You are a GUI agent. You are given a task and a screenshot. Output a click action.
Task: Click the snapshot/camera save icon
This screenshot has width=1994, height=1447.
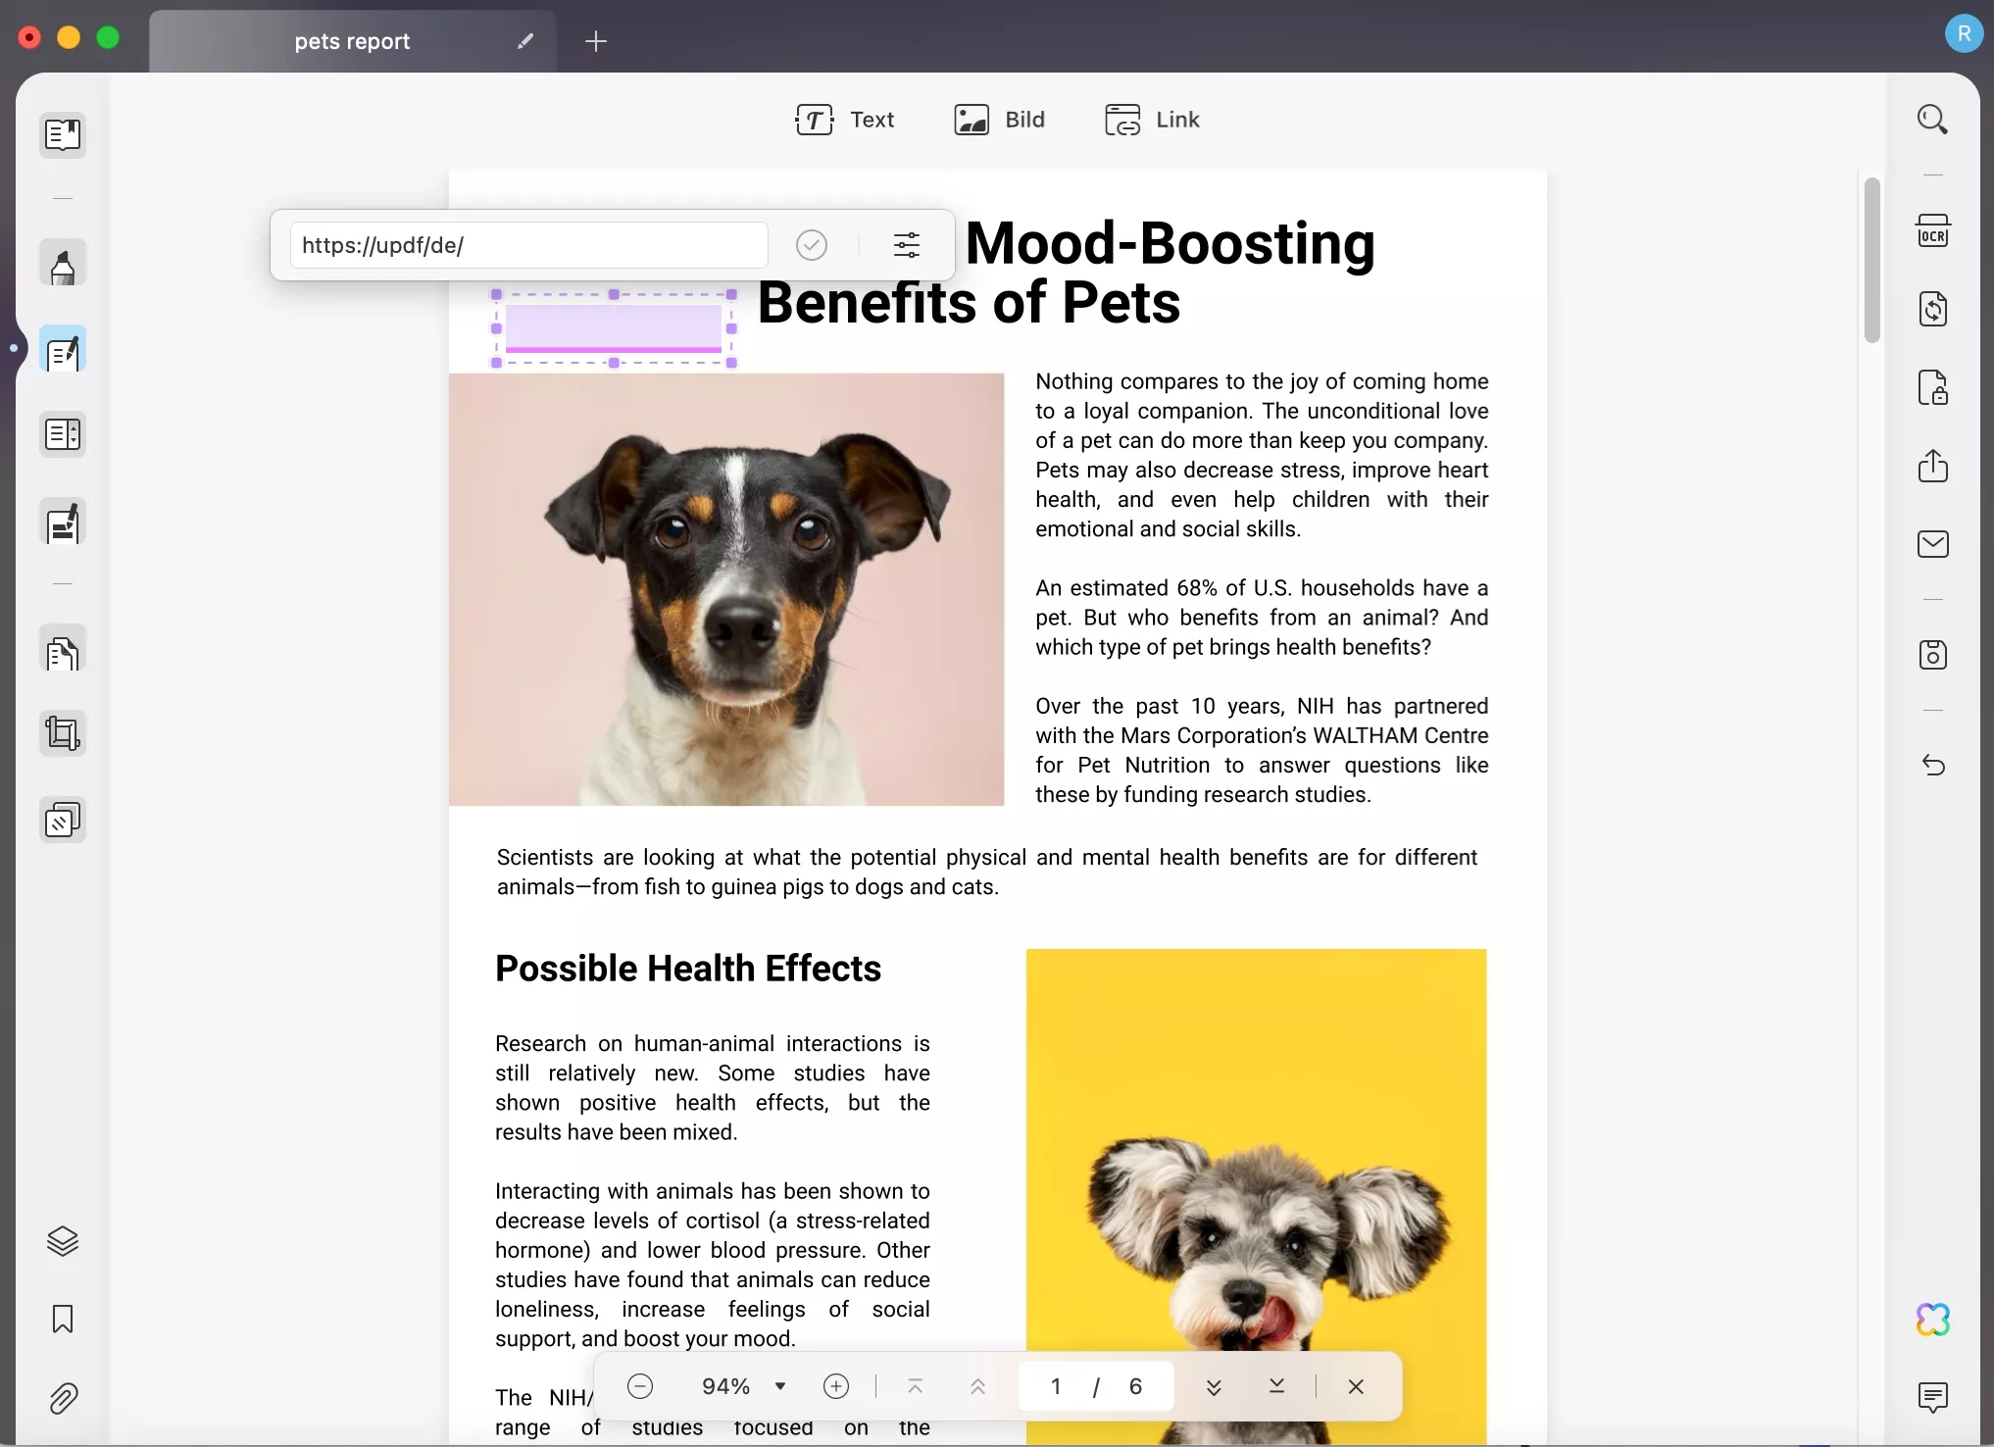tap(1932, 653)
